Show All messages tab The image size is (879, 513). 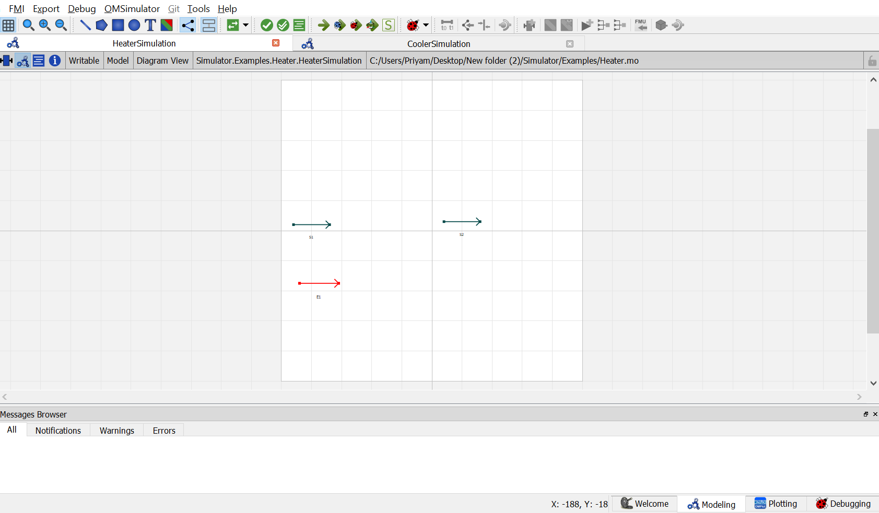pyautogui.click(x=12, y=430)
